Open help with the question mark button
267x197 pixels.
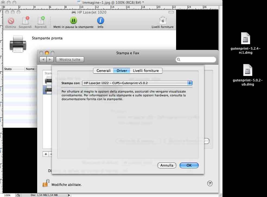(210, 183)
